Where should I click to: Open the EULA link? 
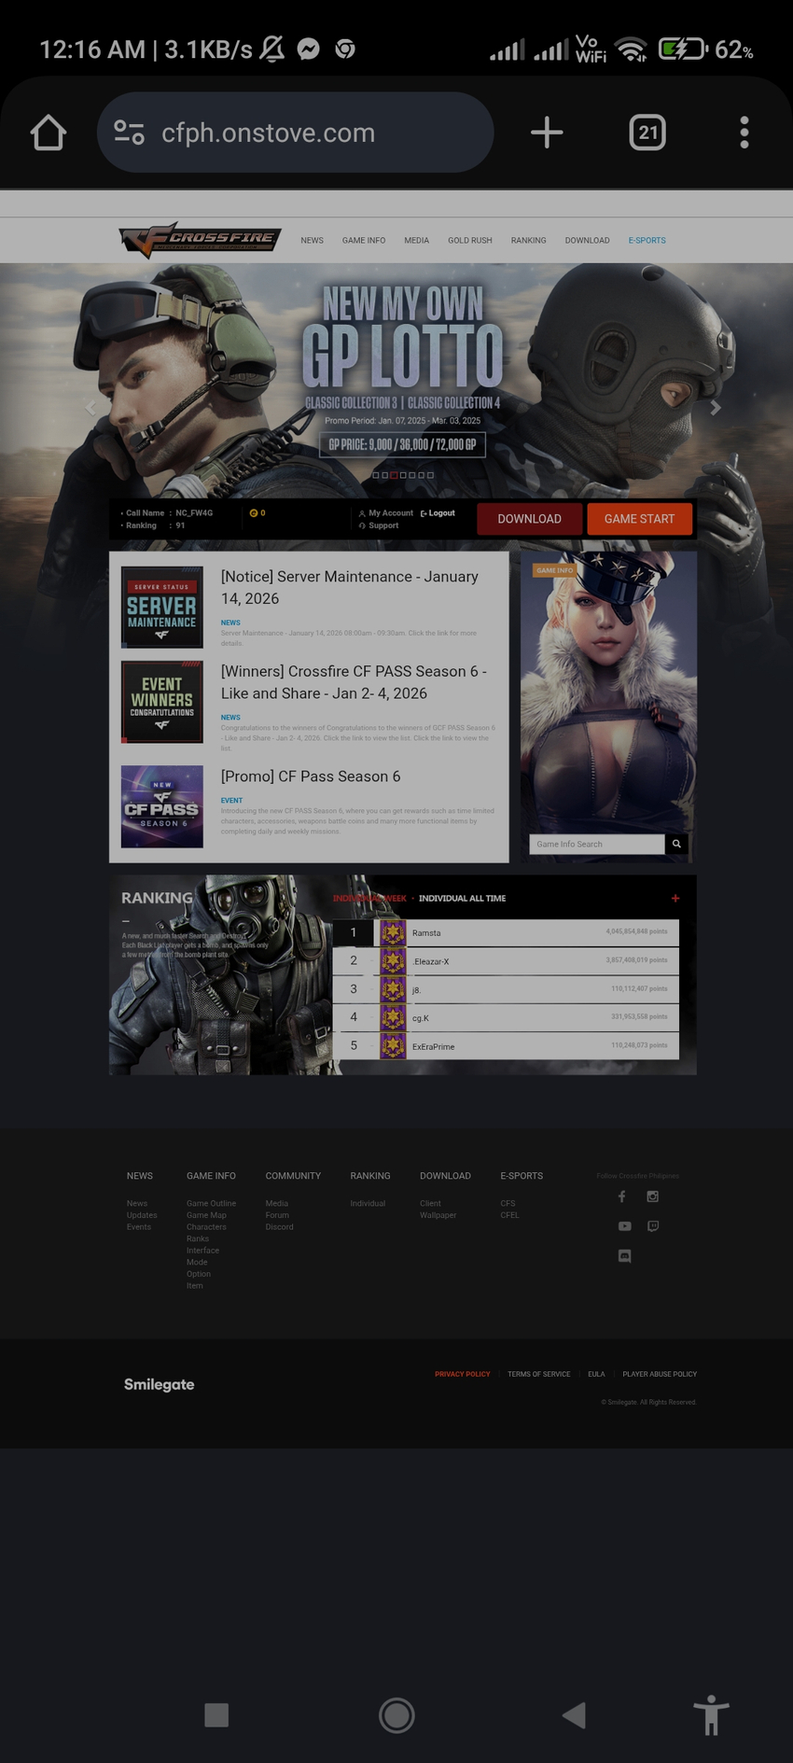pyautogui.click(x=596, y=1374)
